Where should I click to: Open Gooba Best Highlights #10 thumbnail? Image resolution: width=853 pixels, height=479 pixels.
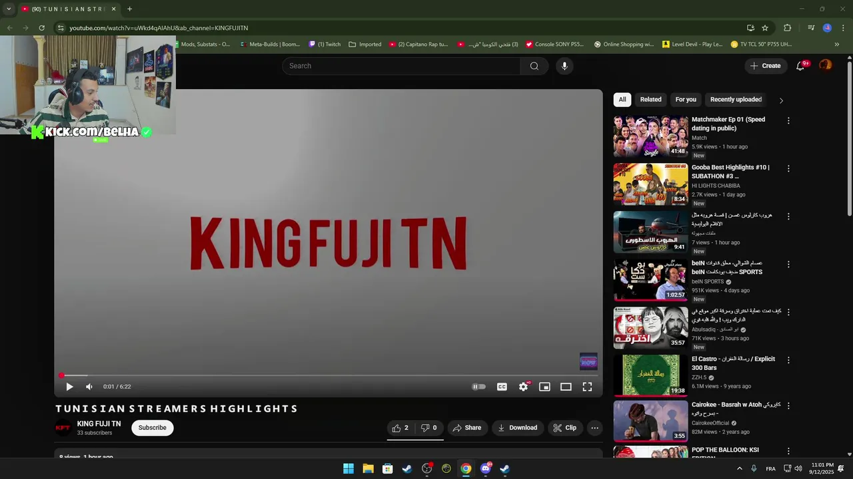point(651,184)
